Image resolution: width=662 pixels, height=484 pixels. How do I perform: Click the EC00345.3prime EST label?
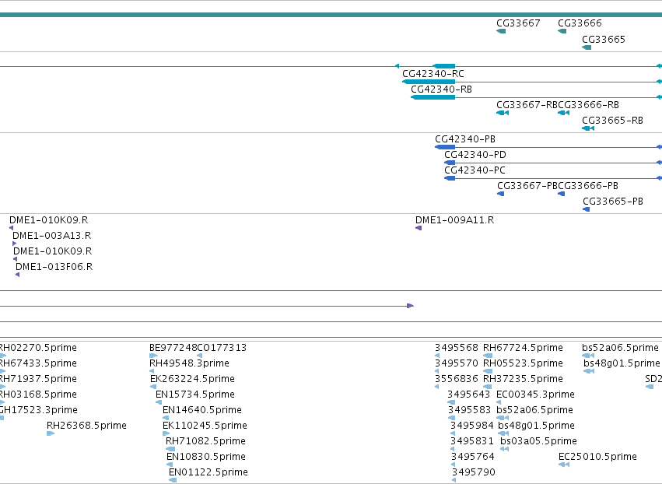[x=535, y=395]
